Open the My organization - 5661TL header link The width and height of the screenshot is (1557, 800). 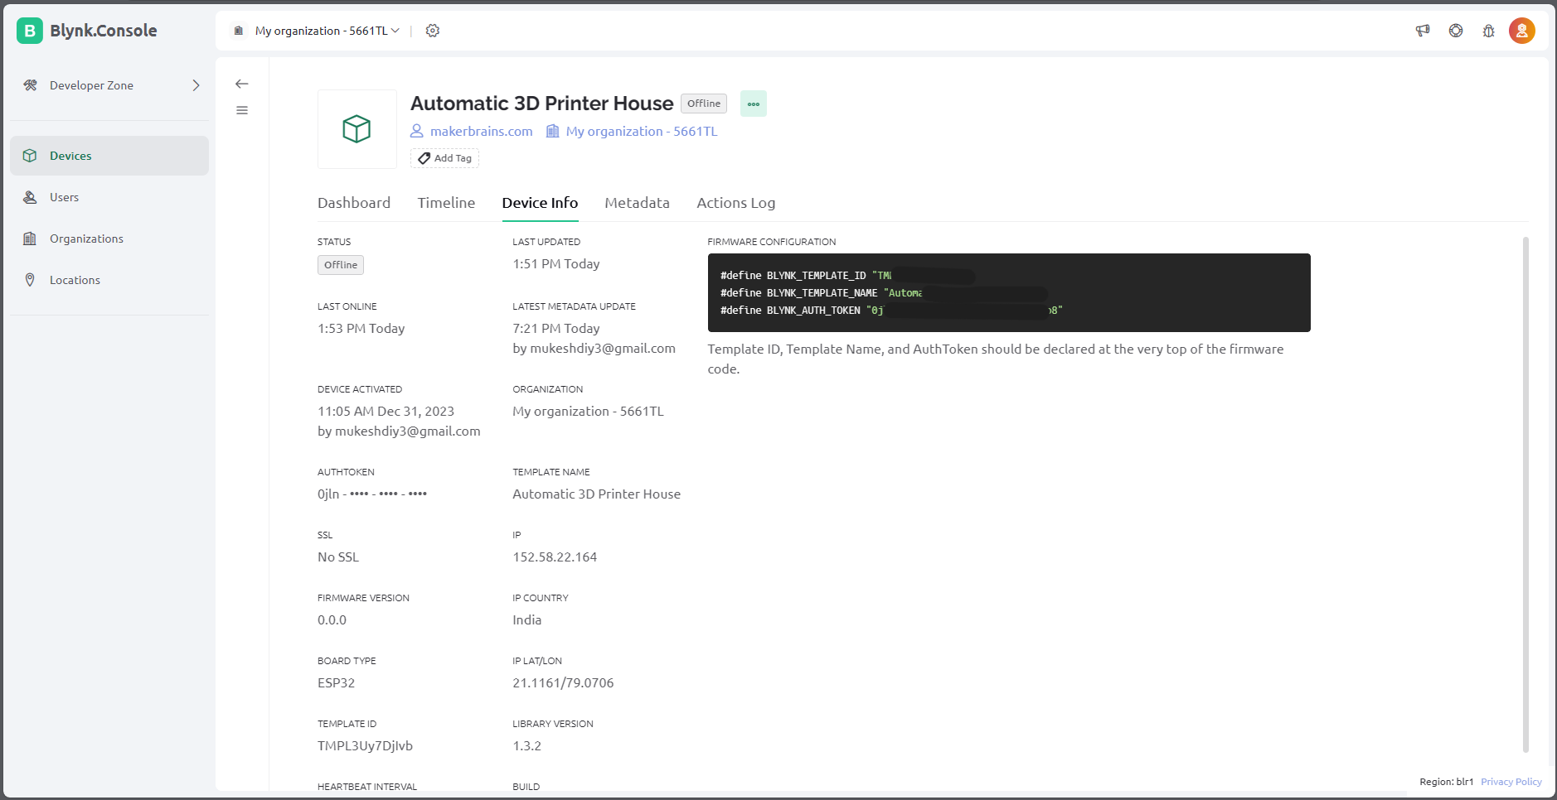642,131
